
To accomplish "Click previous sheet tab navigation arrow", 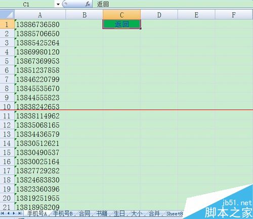I will point(8,213).
